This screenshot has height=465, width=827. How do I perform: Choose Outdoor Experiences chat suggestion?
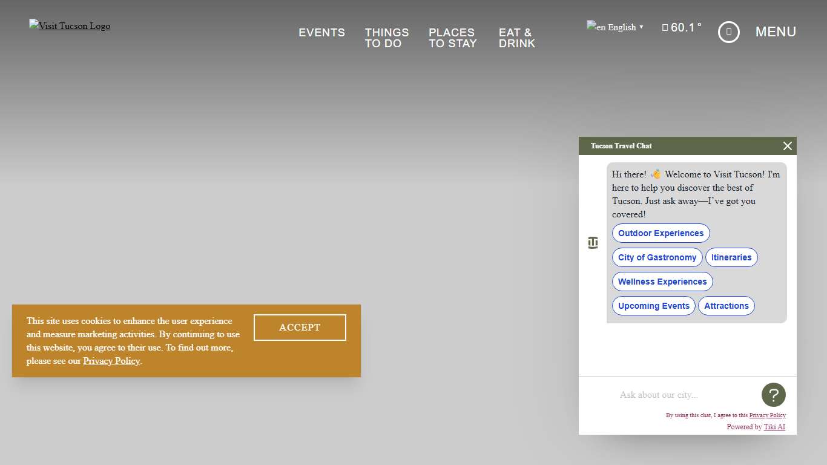661,233
